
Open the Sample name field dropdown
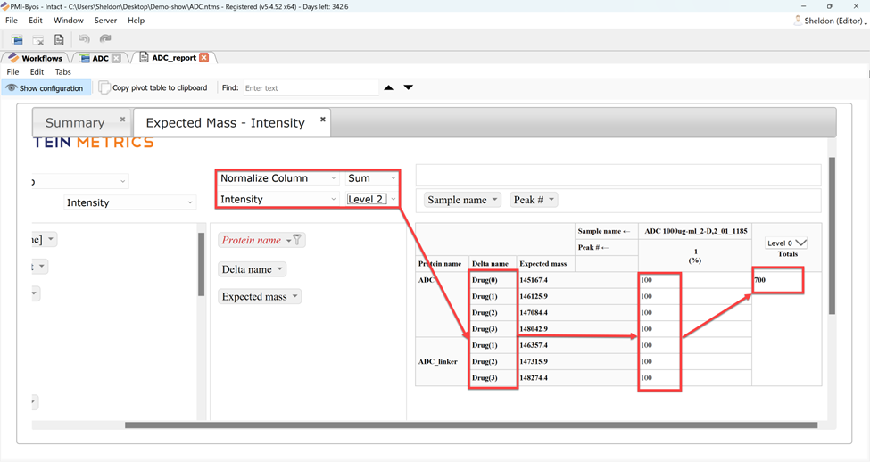462,200
